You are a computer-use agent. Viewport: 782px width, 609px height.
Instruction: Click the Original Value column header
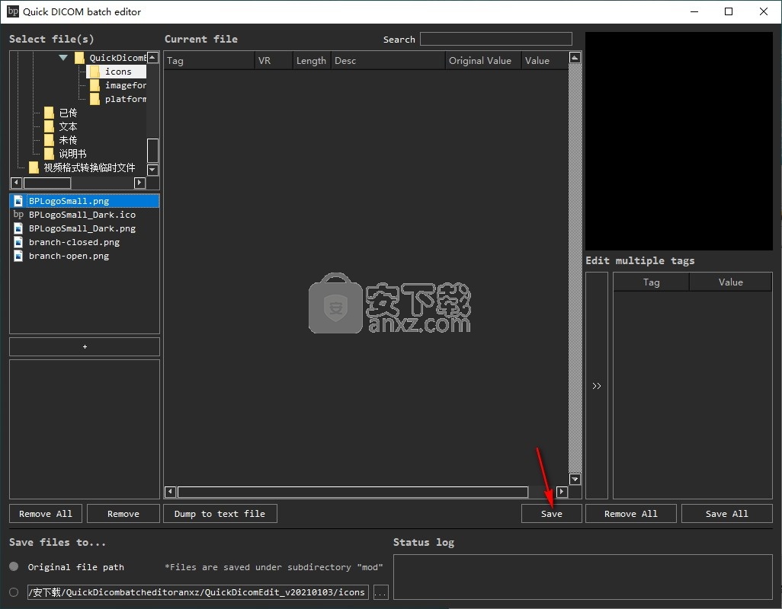tap(483, 61)
